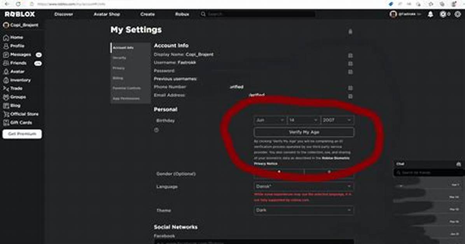Screen dimensions: 465x244
Task: Open the Language dropdown
Action: click(304, 186)
